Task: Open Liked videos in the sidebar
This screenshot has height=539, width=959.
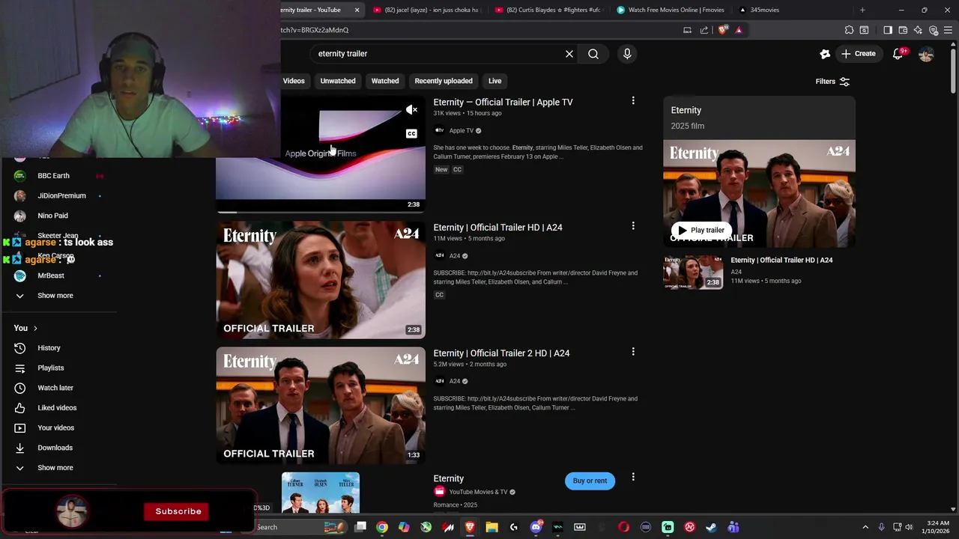Action: click(x=58, y=408)
